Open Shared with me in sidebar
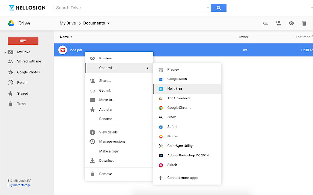This screenshot has height=195, width=313. [29, 61]
